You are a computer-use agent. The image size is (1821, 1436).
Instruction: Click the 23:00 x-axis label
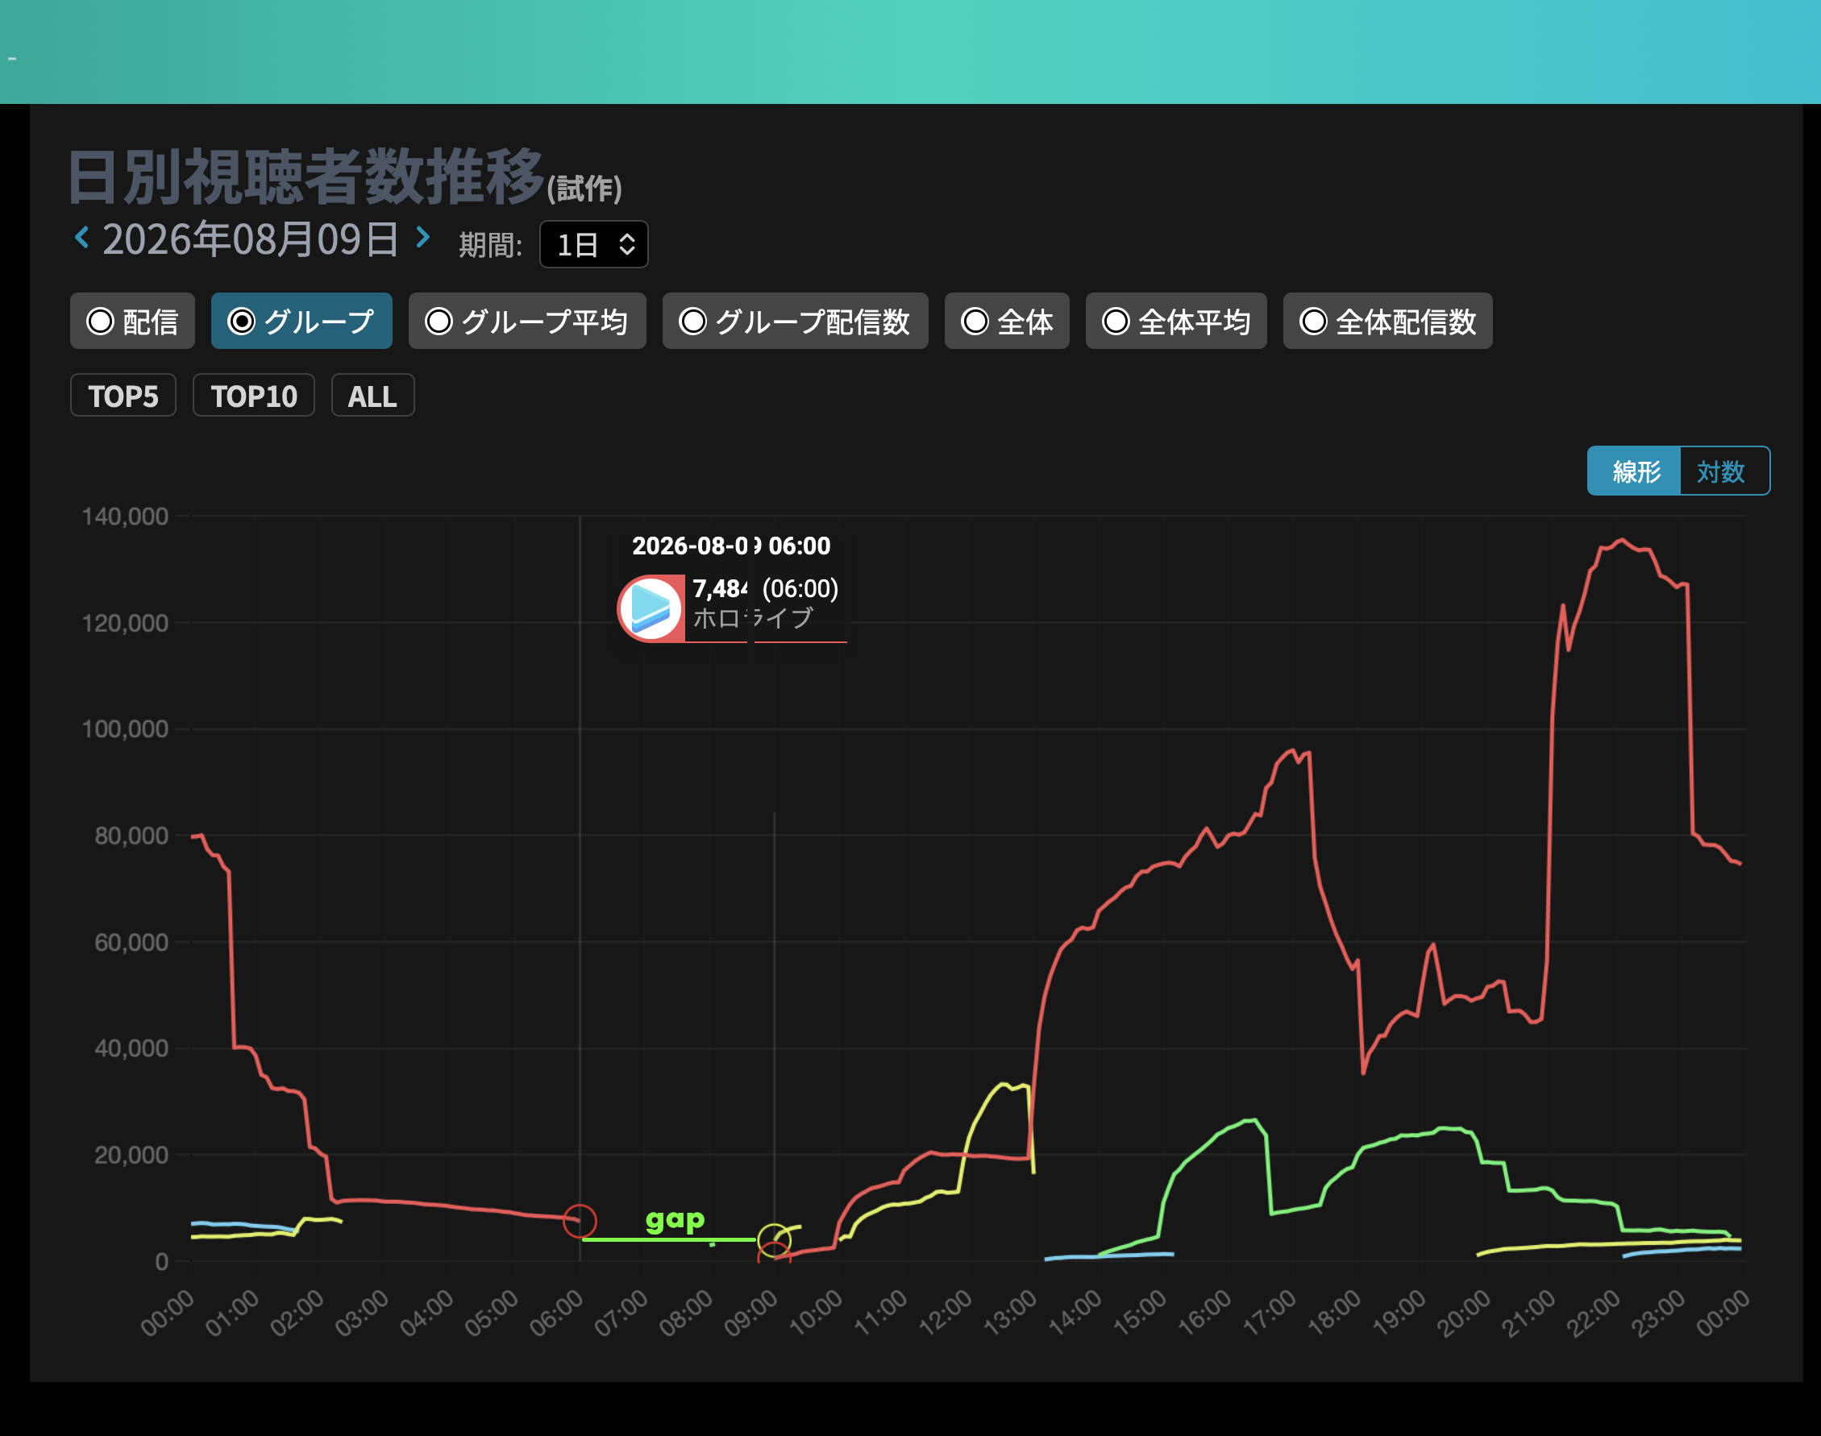(1658, 1313)
